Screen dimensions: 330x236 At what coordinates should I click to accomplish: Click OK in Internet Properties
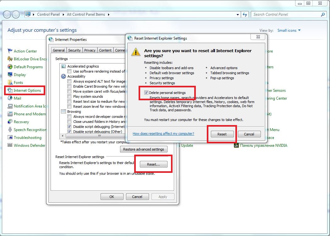tap(112, 197)
